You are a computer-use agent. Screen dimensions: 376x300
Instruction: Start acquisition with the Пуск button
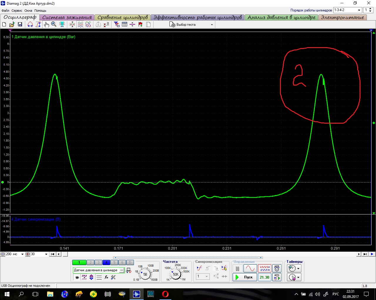(245, 277)
